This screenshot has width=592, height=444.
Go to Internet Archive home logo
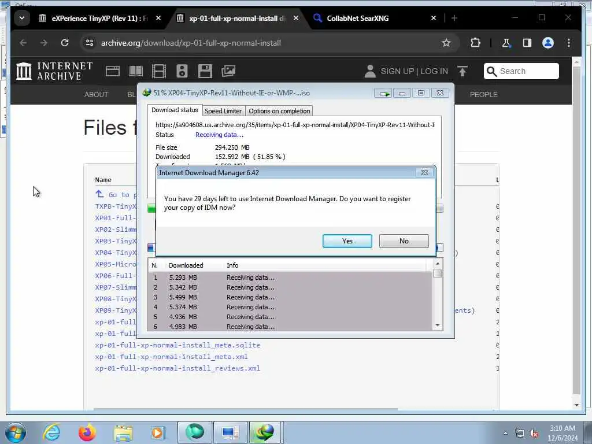[x=54, y=71]
